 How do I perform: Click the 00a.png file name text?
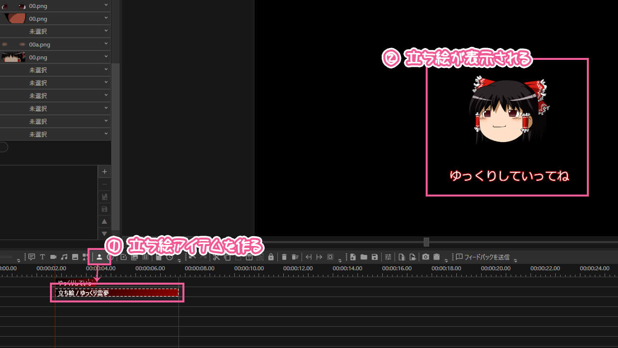(40, 45)
